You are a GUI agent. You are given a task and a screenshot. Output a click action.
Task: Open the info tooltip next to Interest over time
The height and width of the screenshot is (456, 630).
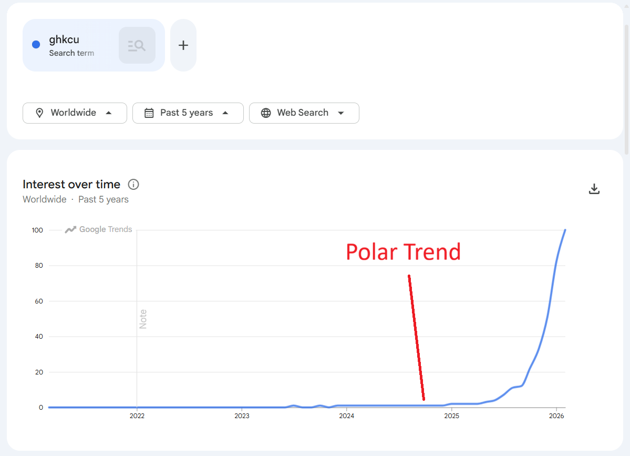[133, 184]
